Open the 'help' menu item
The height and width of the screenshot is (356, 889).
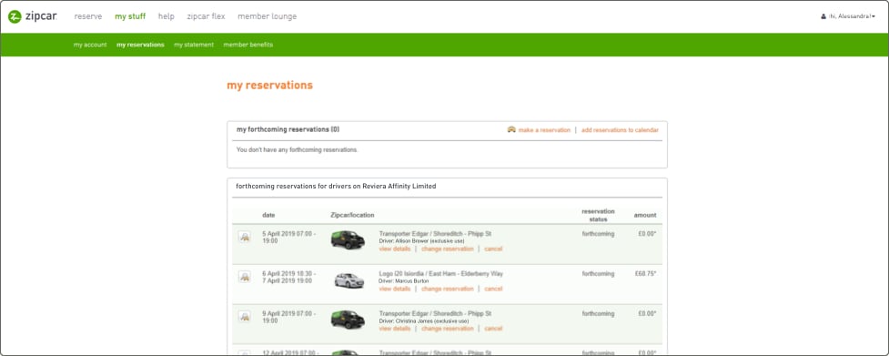click(x=167, y=16)
